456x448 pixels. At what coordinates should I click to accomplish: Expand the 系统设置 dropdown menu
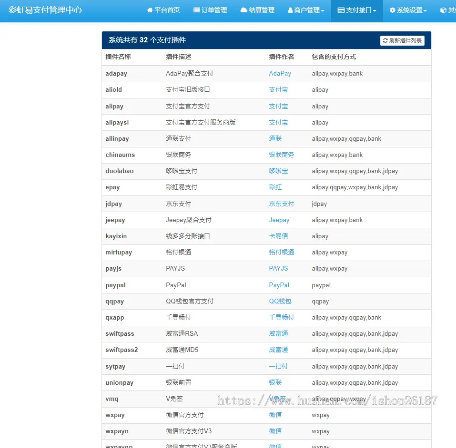(408, 10)
